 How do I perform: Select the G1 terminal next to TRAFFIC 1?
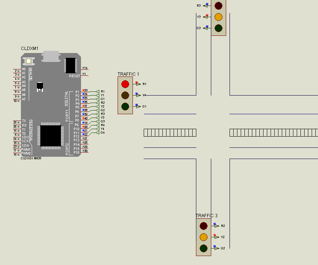tap(140, 106)
